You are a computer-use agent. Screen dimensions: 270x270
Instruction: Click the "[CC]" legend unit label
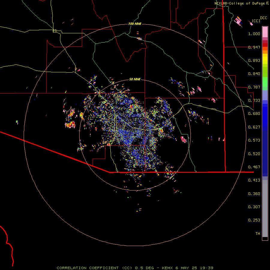256,21
